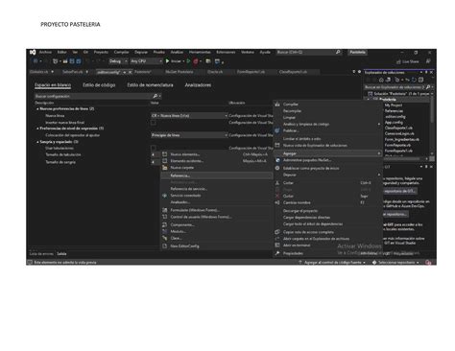455x351 pixels.
Task: Click the Compilar build icon in context menu
Action: tap(277, 105)
